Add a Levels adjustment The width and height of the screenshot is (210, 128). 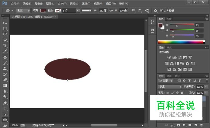(174, 58)
